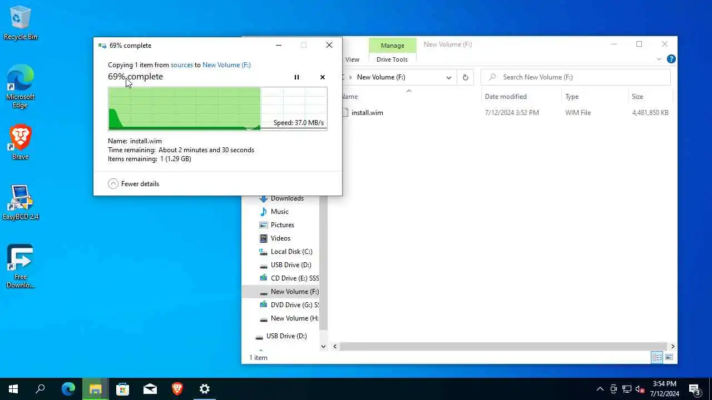Open Pictures in navigation pane
712x400 pixels.
click(x=281, y=225)
